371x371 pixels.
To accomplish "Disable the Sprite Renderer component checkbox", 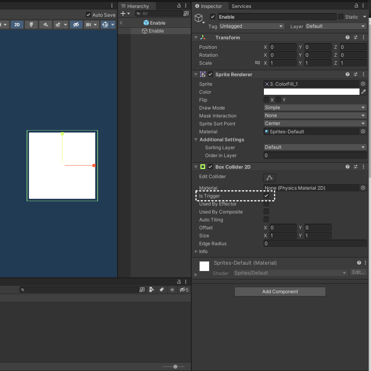I will tap(210, 74).
